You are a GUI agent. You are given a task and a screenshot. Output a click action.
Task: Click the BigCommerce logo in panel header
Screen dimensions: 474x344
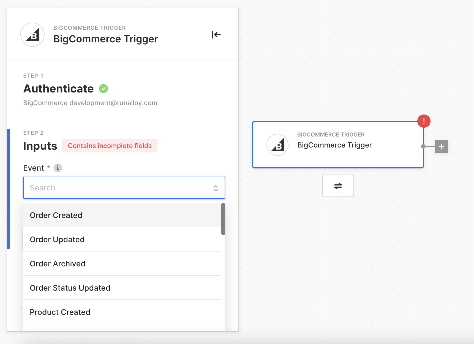coord(32,35)
